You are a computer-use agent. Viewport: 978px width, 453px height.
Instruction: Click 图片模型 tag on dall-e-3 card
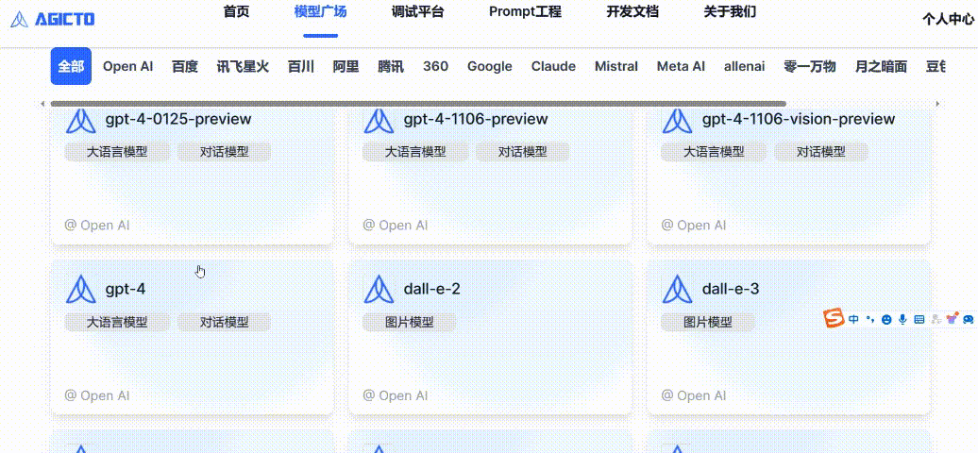pos(707,322)
